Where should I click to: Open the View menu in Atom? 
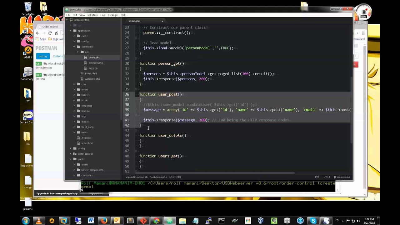click(x=82, y=15)
